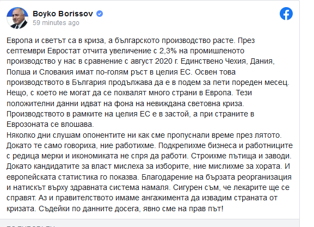Click the opening sentence "Европа и светът са в криза"
Viewport: 314px width, 227px height.
tap(55, 40)
